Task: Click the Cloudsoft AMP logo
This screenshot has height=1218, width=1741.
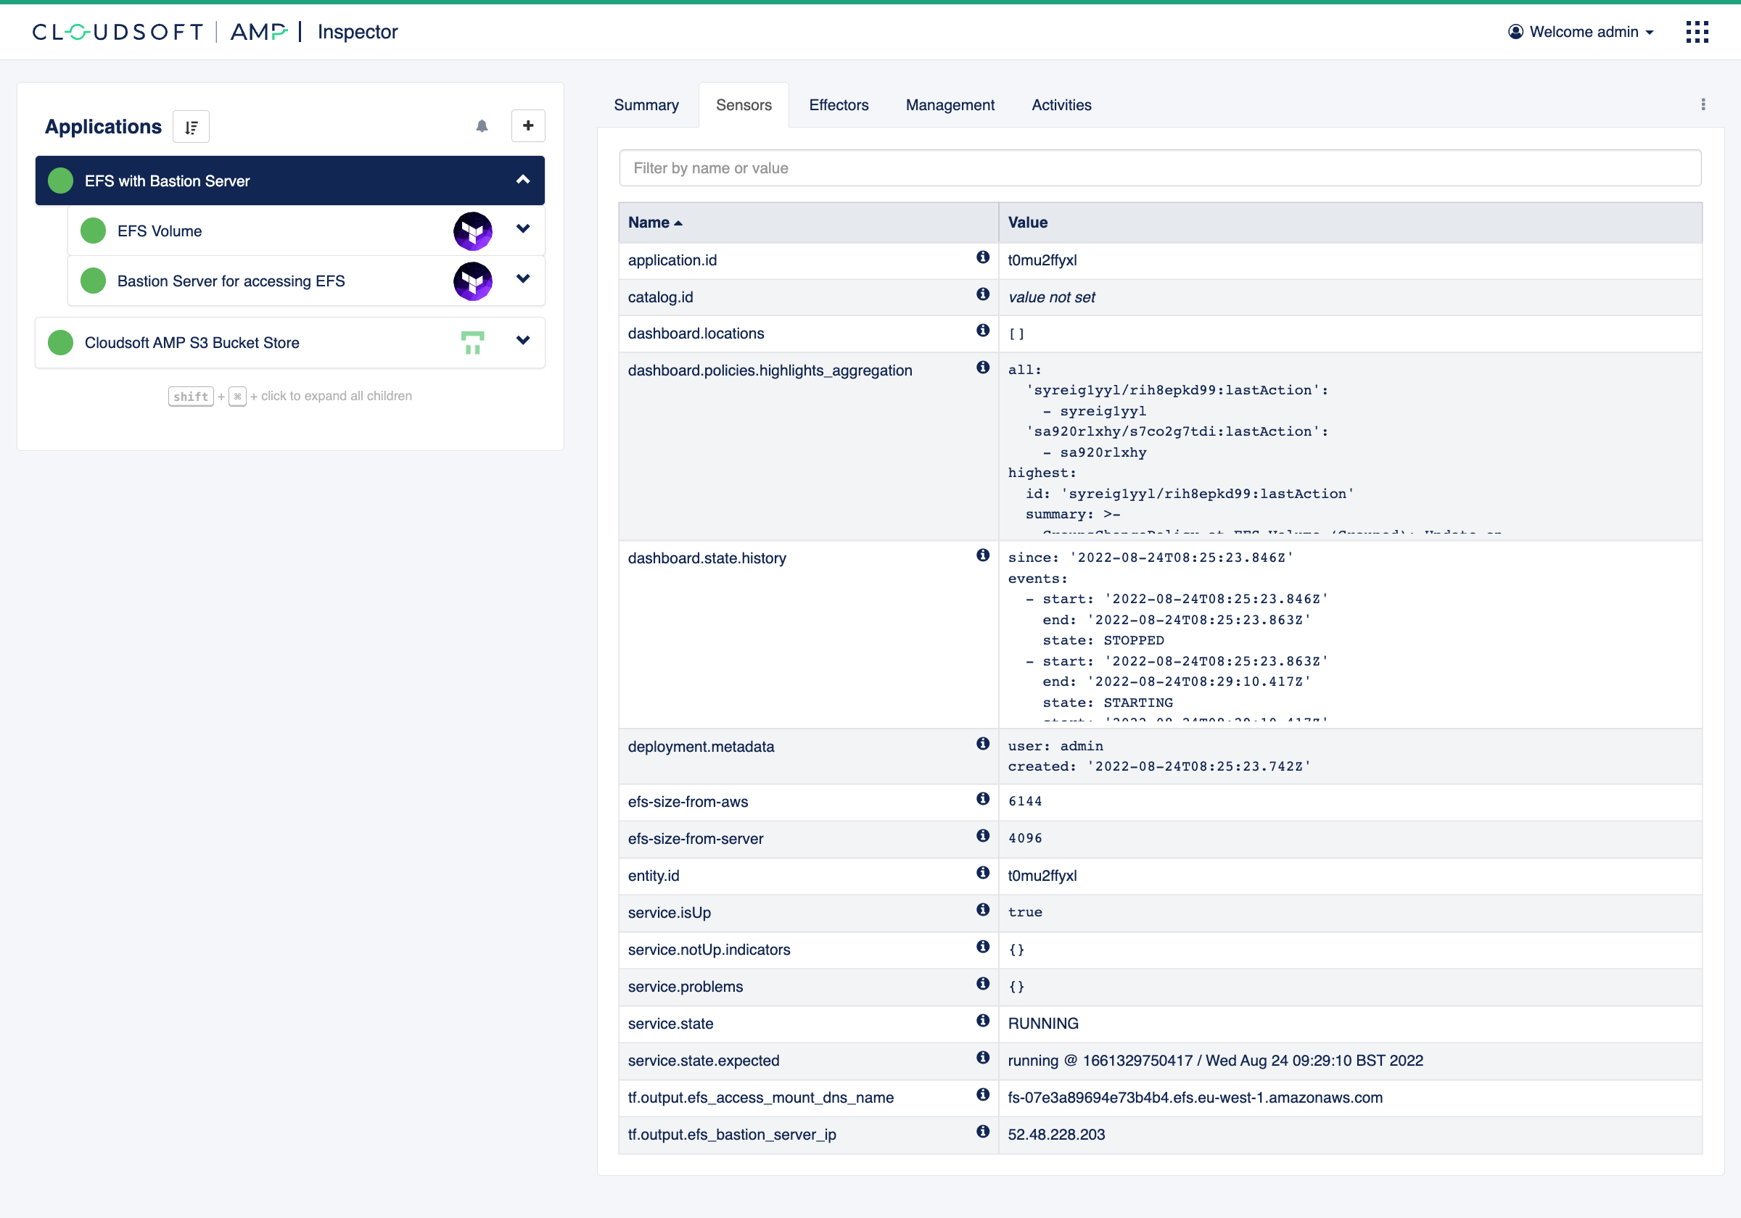Action: 160,32
